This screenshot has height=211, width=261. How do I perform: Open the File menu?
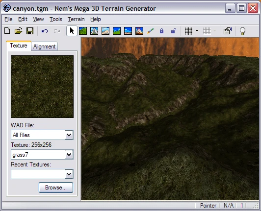click(8, 19)
